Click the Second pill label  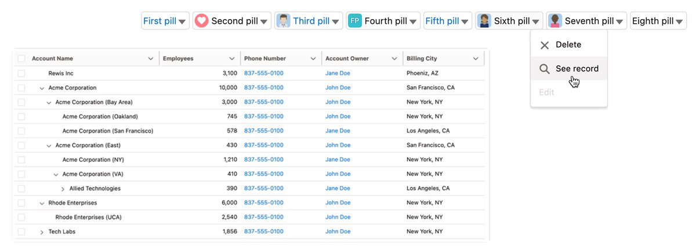[x=234, y=21]
